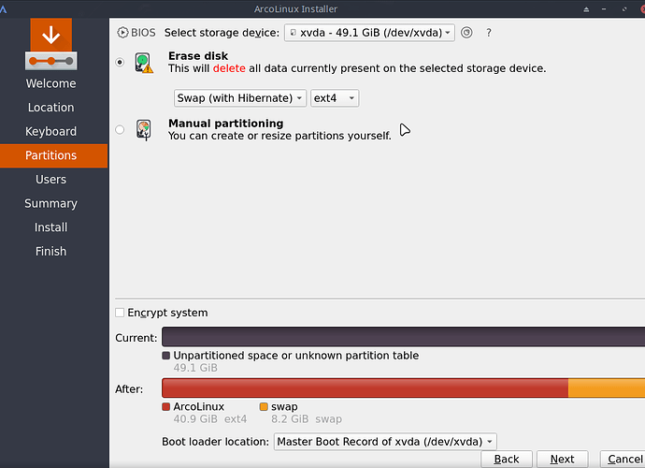The height and width of the screenshot is (468, 645).
Task: Click the Manual partitioning heading text
Action: 226,124
